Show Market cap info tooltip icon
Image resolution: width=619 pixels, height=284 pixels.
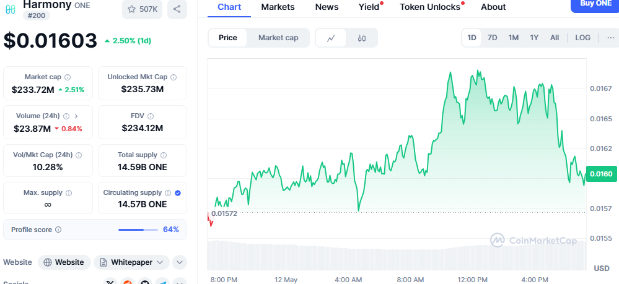click(x=68, y=77)
